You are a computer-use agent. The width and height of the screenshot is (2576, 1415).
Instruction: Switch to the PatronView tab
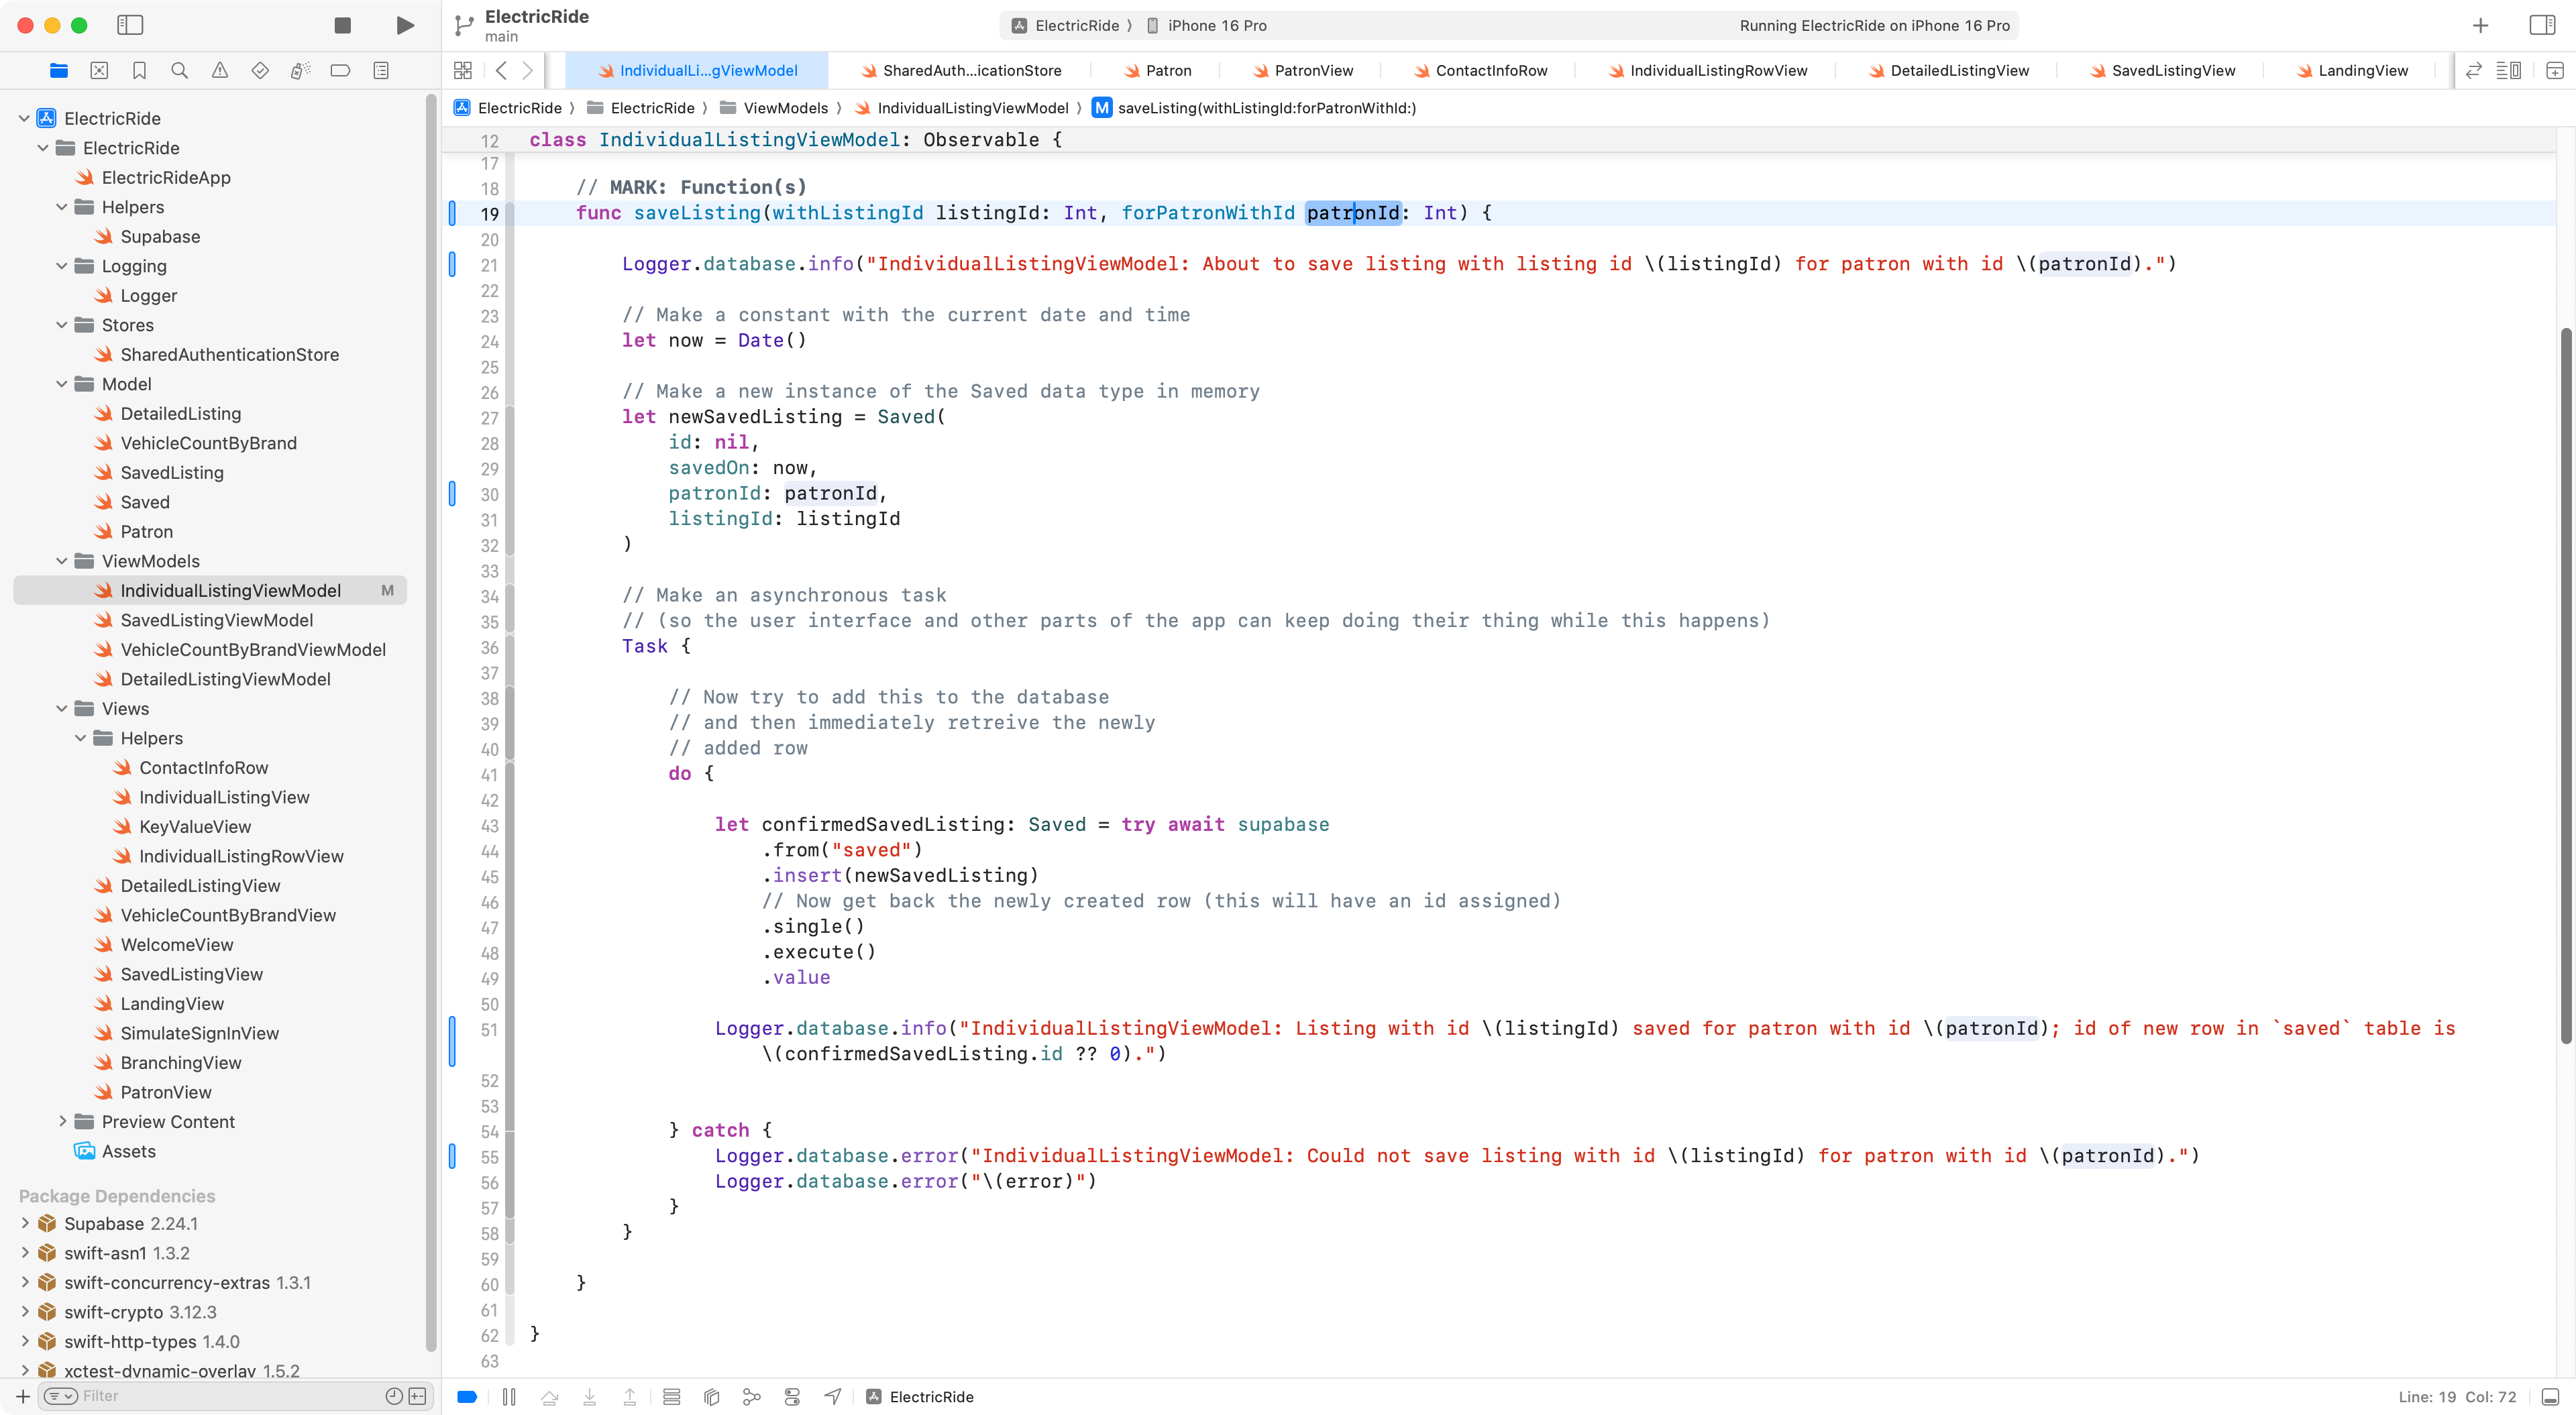(1312, 70)
